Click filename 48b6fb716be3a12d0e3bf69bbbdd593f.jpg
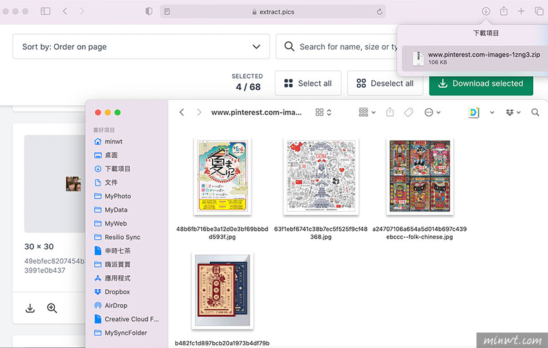Viewport: 548px width, 348px height. pos(222,233)
